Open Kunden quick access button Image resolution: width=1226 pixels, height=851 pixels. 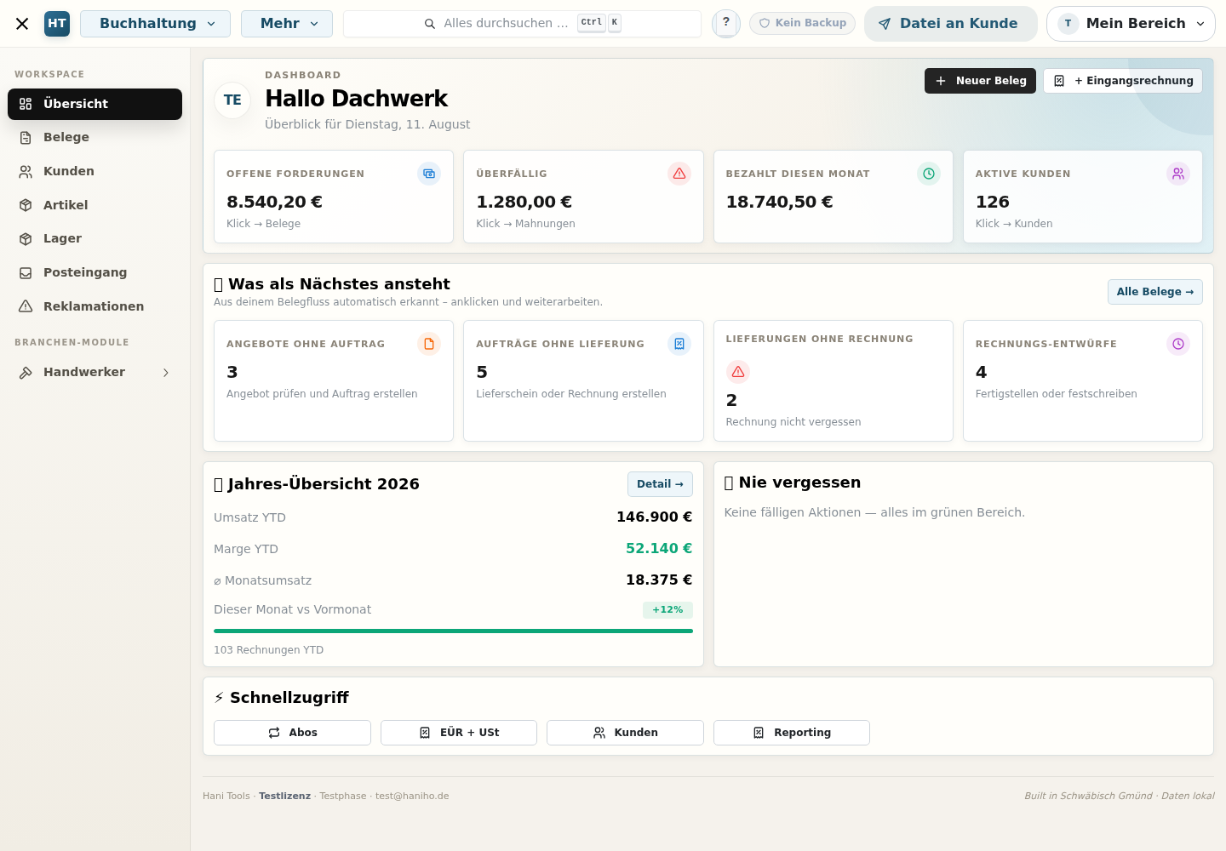point(625,733)
